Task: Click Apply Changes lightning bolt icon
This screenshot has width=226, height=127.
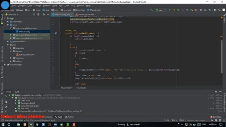Action: [174, 10]
